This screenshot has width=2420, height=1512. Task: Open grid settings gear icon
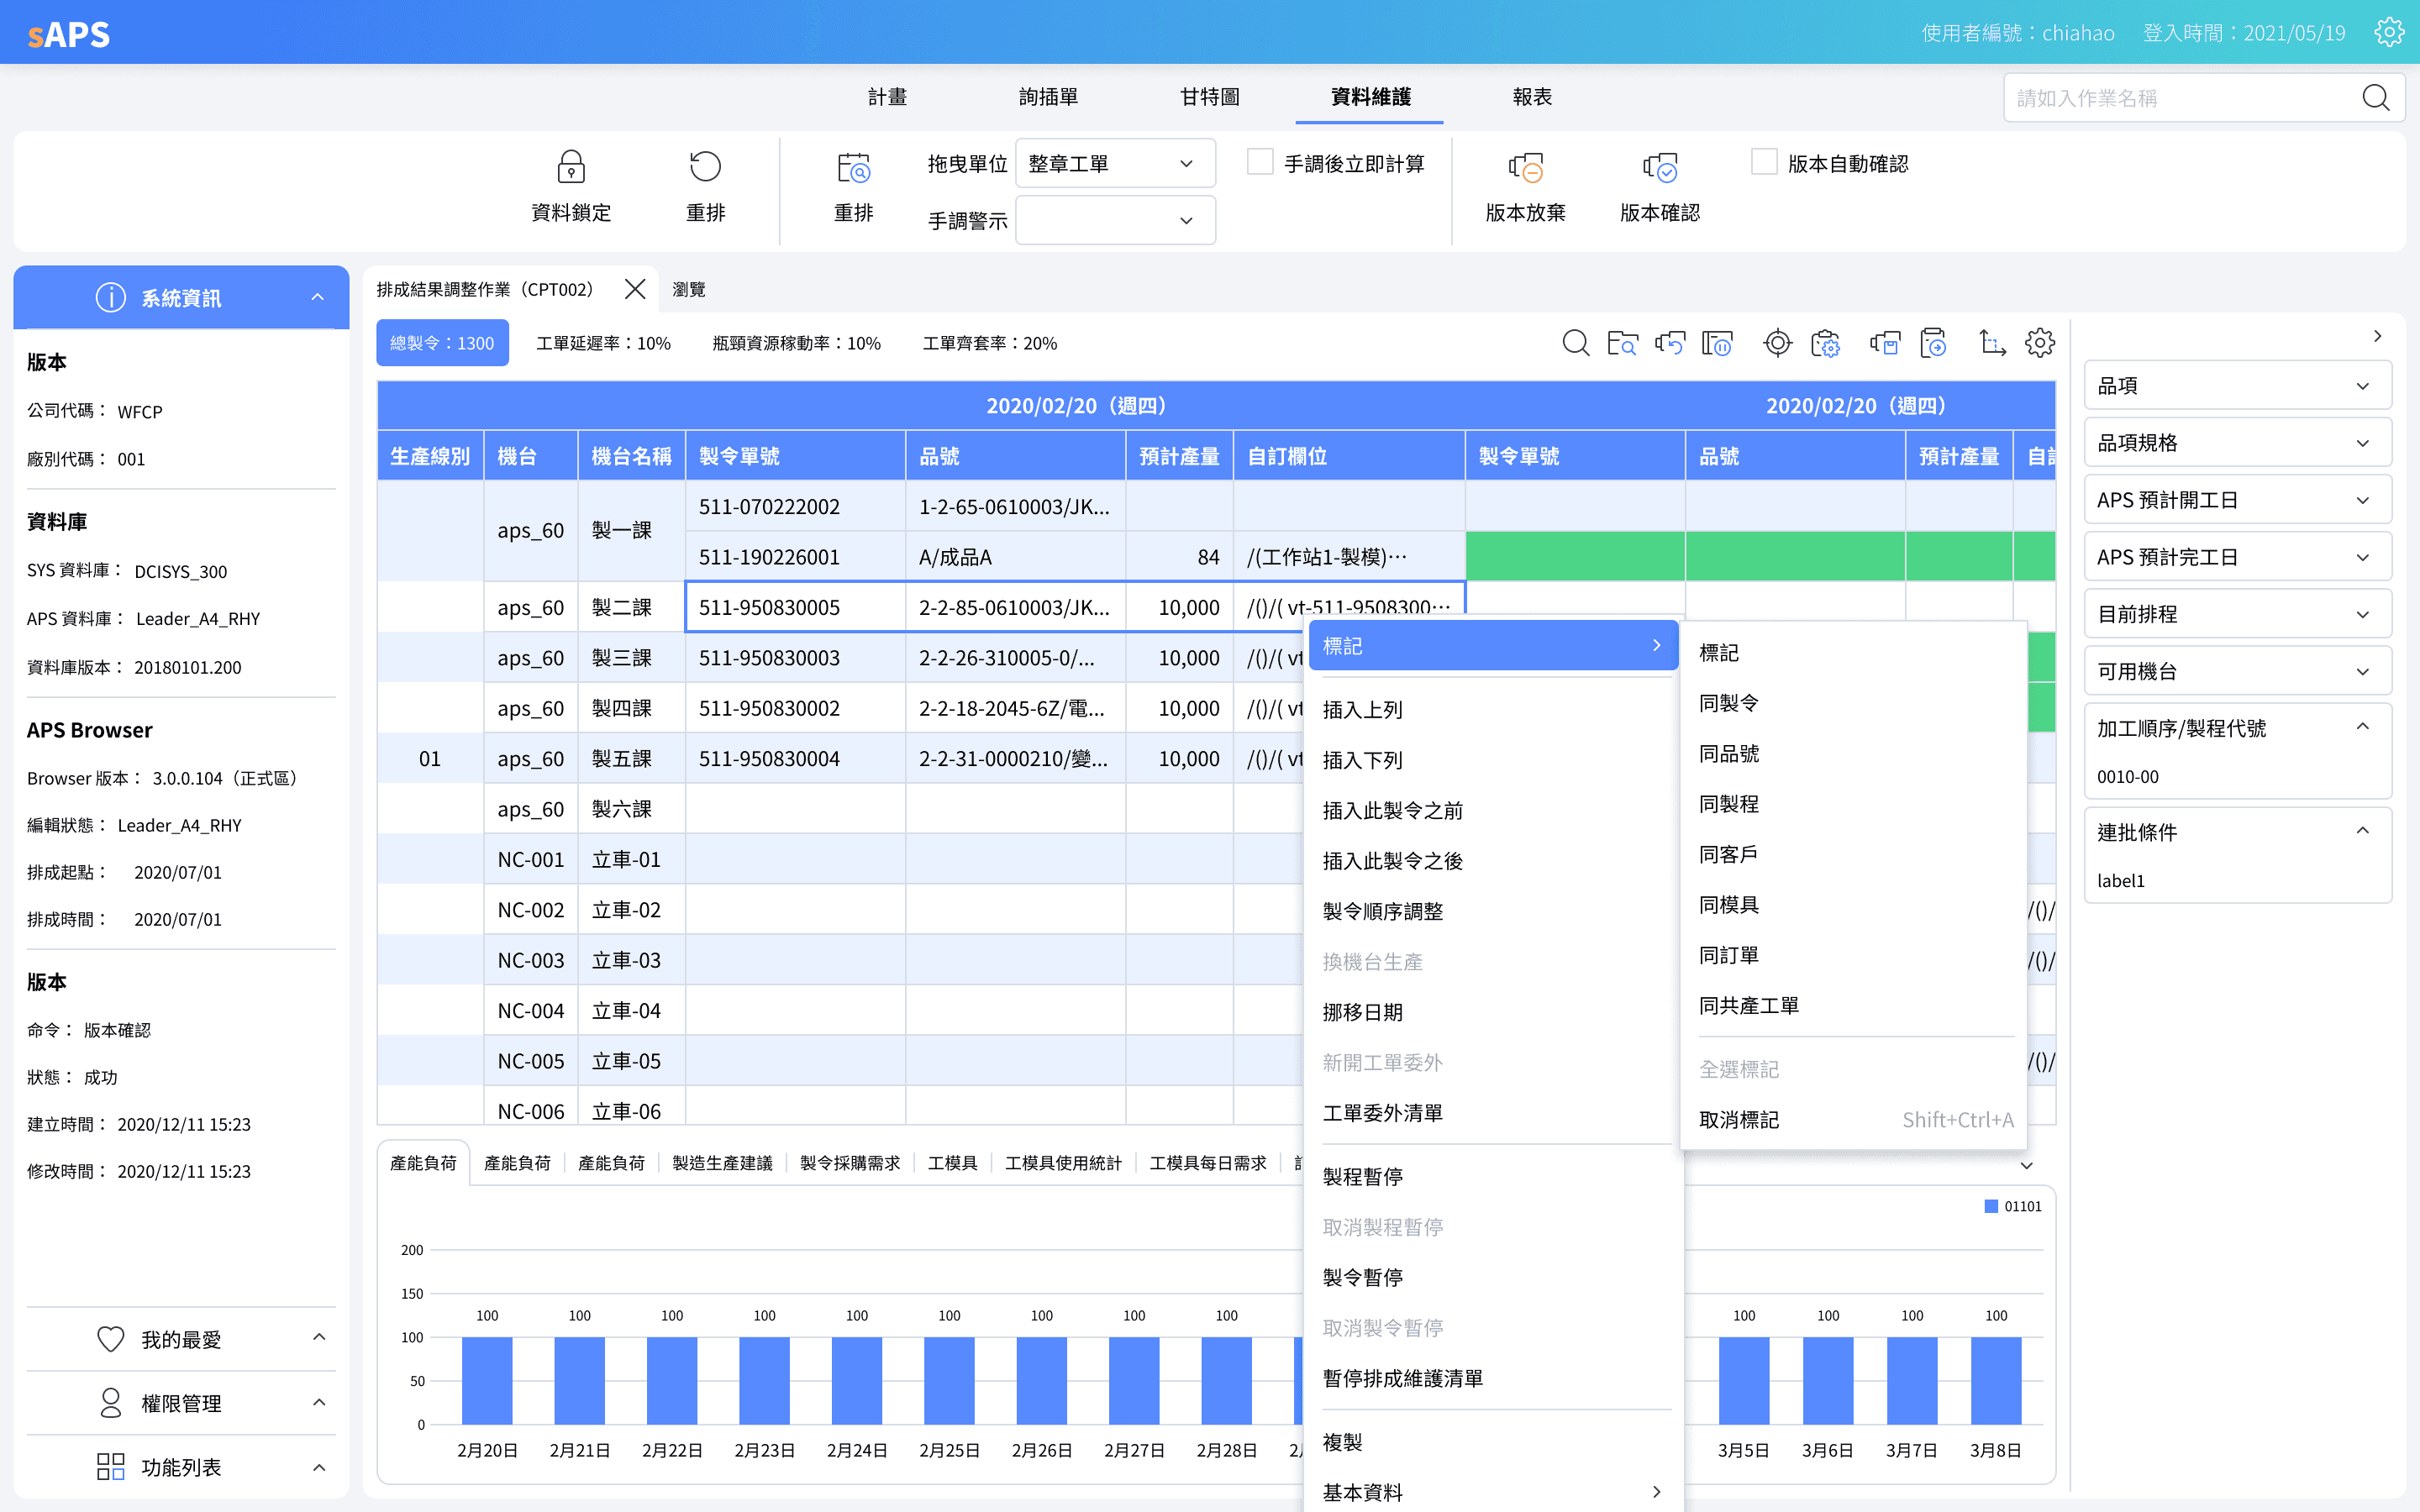[2039, 343]
